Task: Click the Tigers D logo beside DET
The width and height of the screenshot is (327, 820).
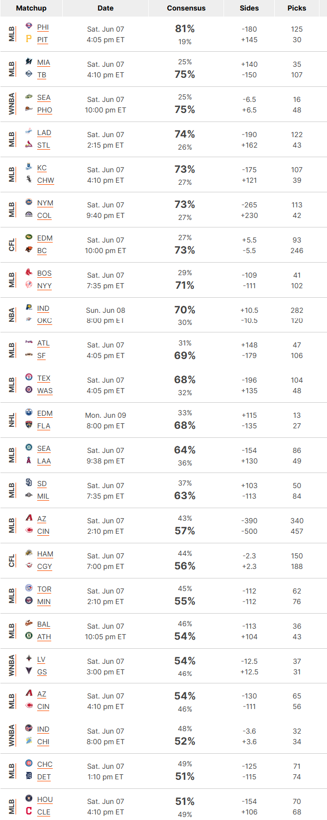Action: click(x=29, y=776)
